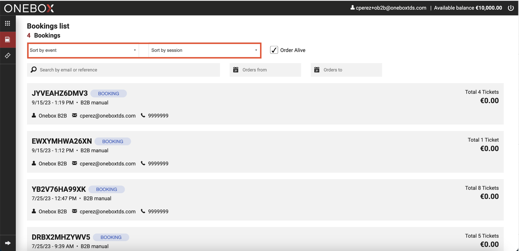Click the user profile icon by the email
Viewport: 519px width, 251px height.
coord(352,8)
